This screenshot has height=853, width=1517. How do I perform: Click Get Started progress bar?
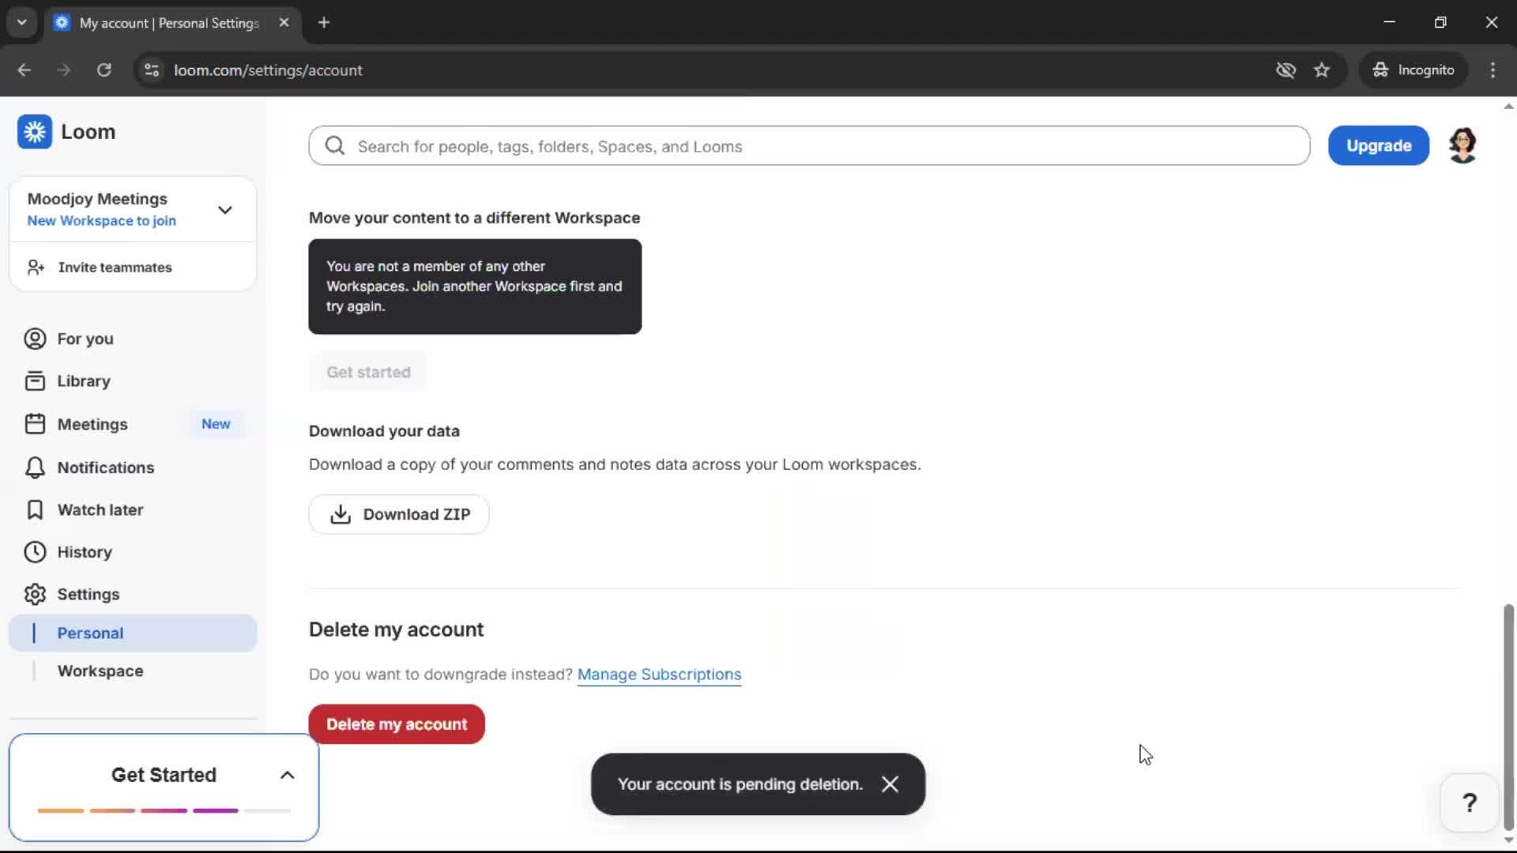pos(164,811)
